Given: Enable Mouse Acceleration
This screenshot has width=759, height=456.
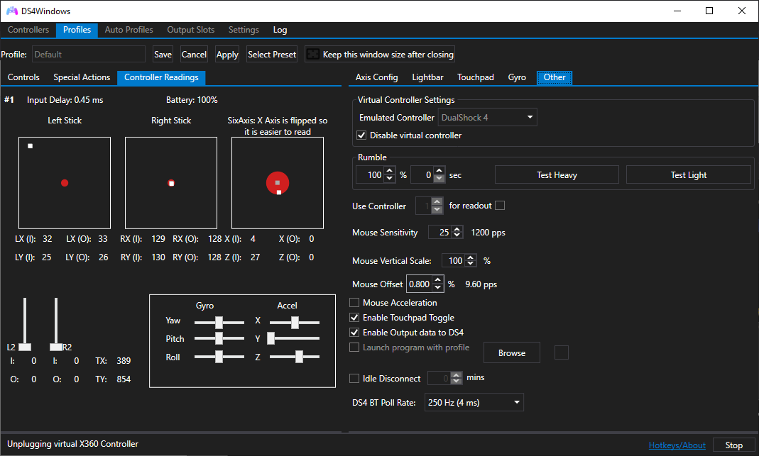Looking at the screenshot, I should pos(354,303).
